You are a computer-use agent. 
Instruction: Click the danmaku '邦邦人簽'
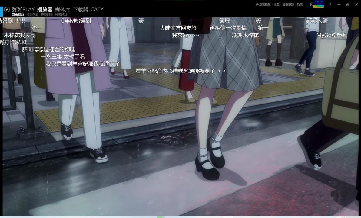pyautogui.click(x=317, y=21)
